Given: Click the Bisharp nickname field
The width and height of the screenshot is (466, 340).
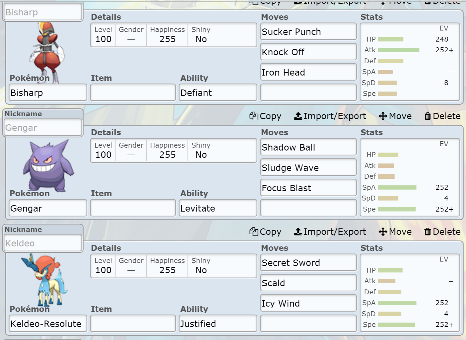Looking at the screenshot, I should click(x=43, y=12).
